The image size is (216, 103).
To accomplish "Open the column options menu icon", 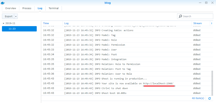I will pos(212,23).
